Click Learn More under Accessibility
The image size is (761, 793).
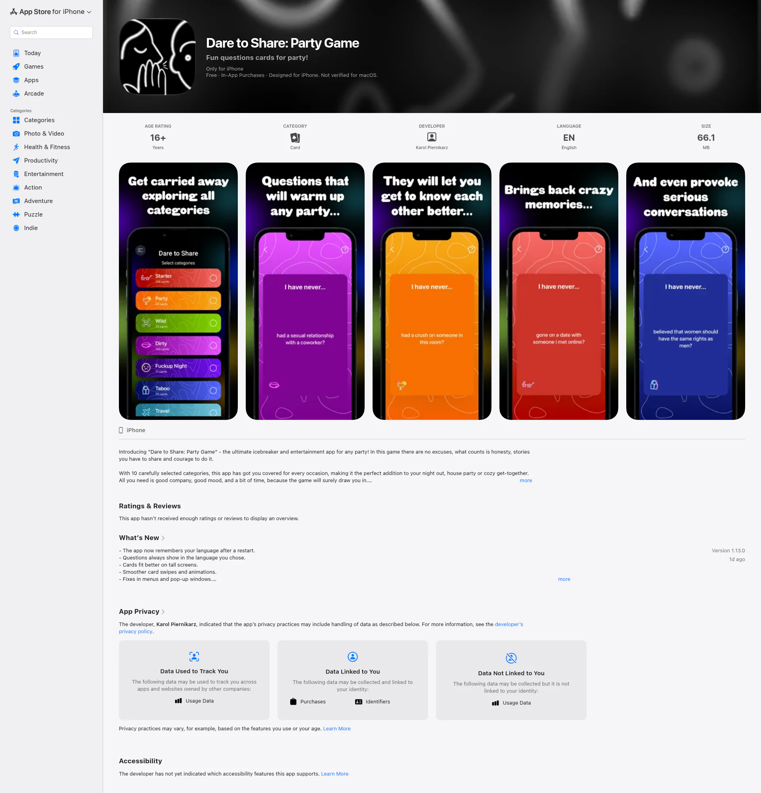tap(335, 774)
